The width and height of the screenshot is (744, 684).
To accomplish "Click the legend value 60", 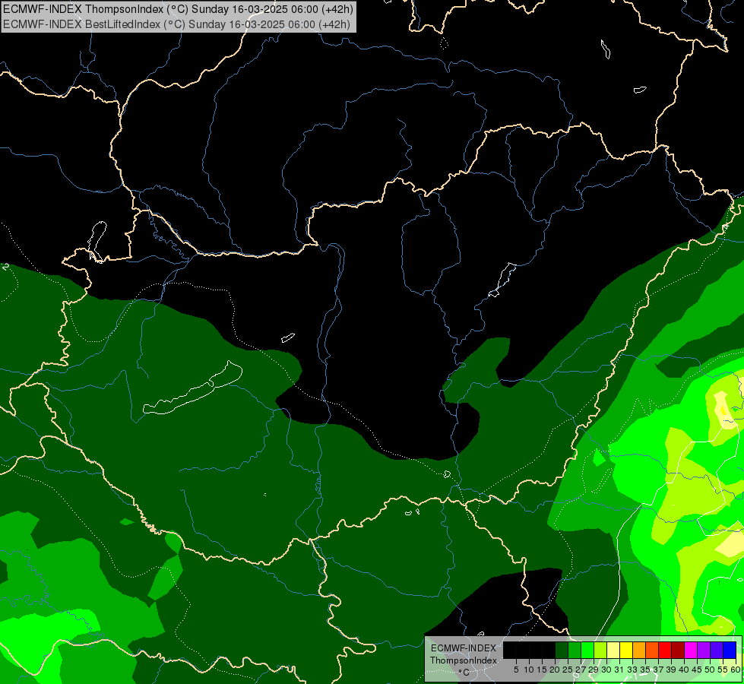I will click(x=736, y=670).
